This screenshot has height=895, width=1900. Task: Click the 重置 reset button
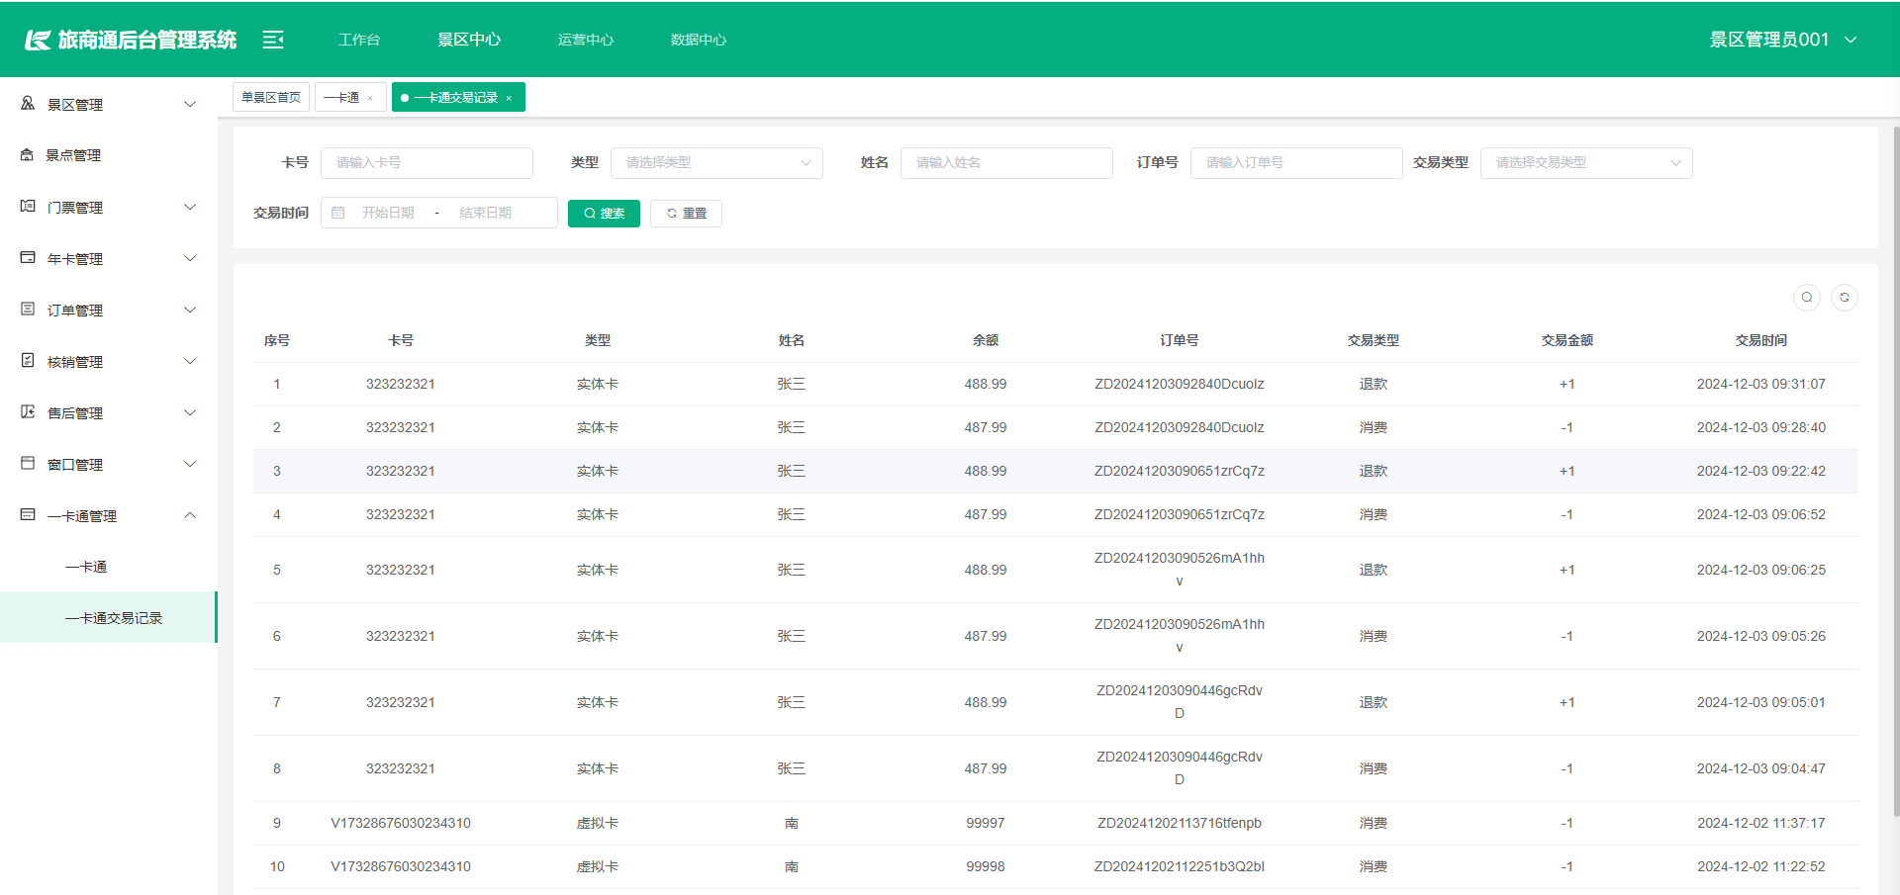[x=686, y=214]
